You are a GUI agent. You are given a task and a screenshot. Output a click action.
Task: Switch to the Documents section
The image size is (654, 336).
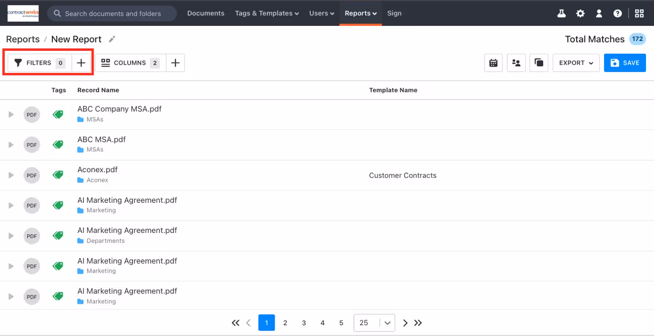tap(206, 13)
